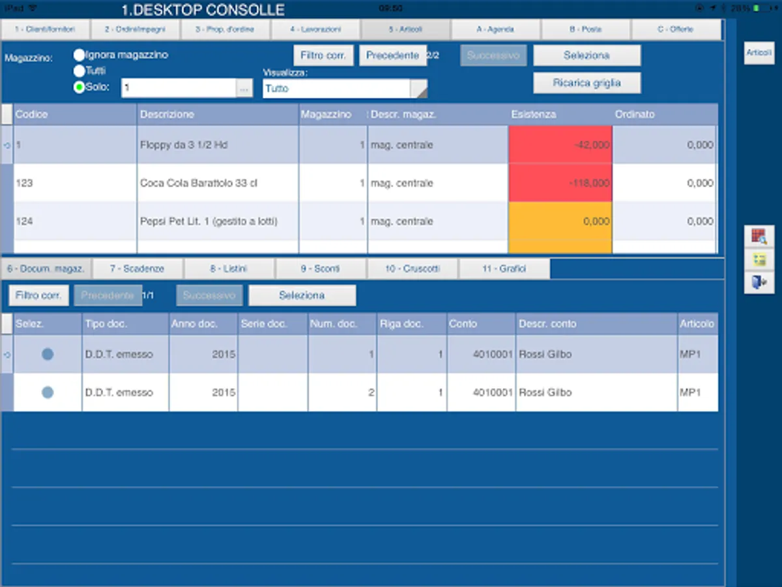The image size is (782, 587).
Task: Switch to '4 - Lavorazioni' tab
Action: point(315,29)
